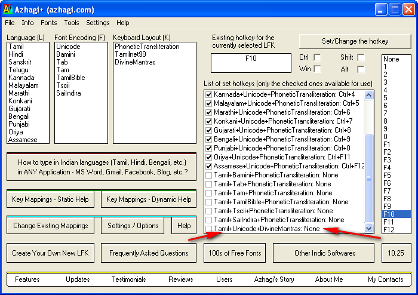Open Frequently Asked Questions

click(149, 253)
